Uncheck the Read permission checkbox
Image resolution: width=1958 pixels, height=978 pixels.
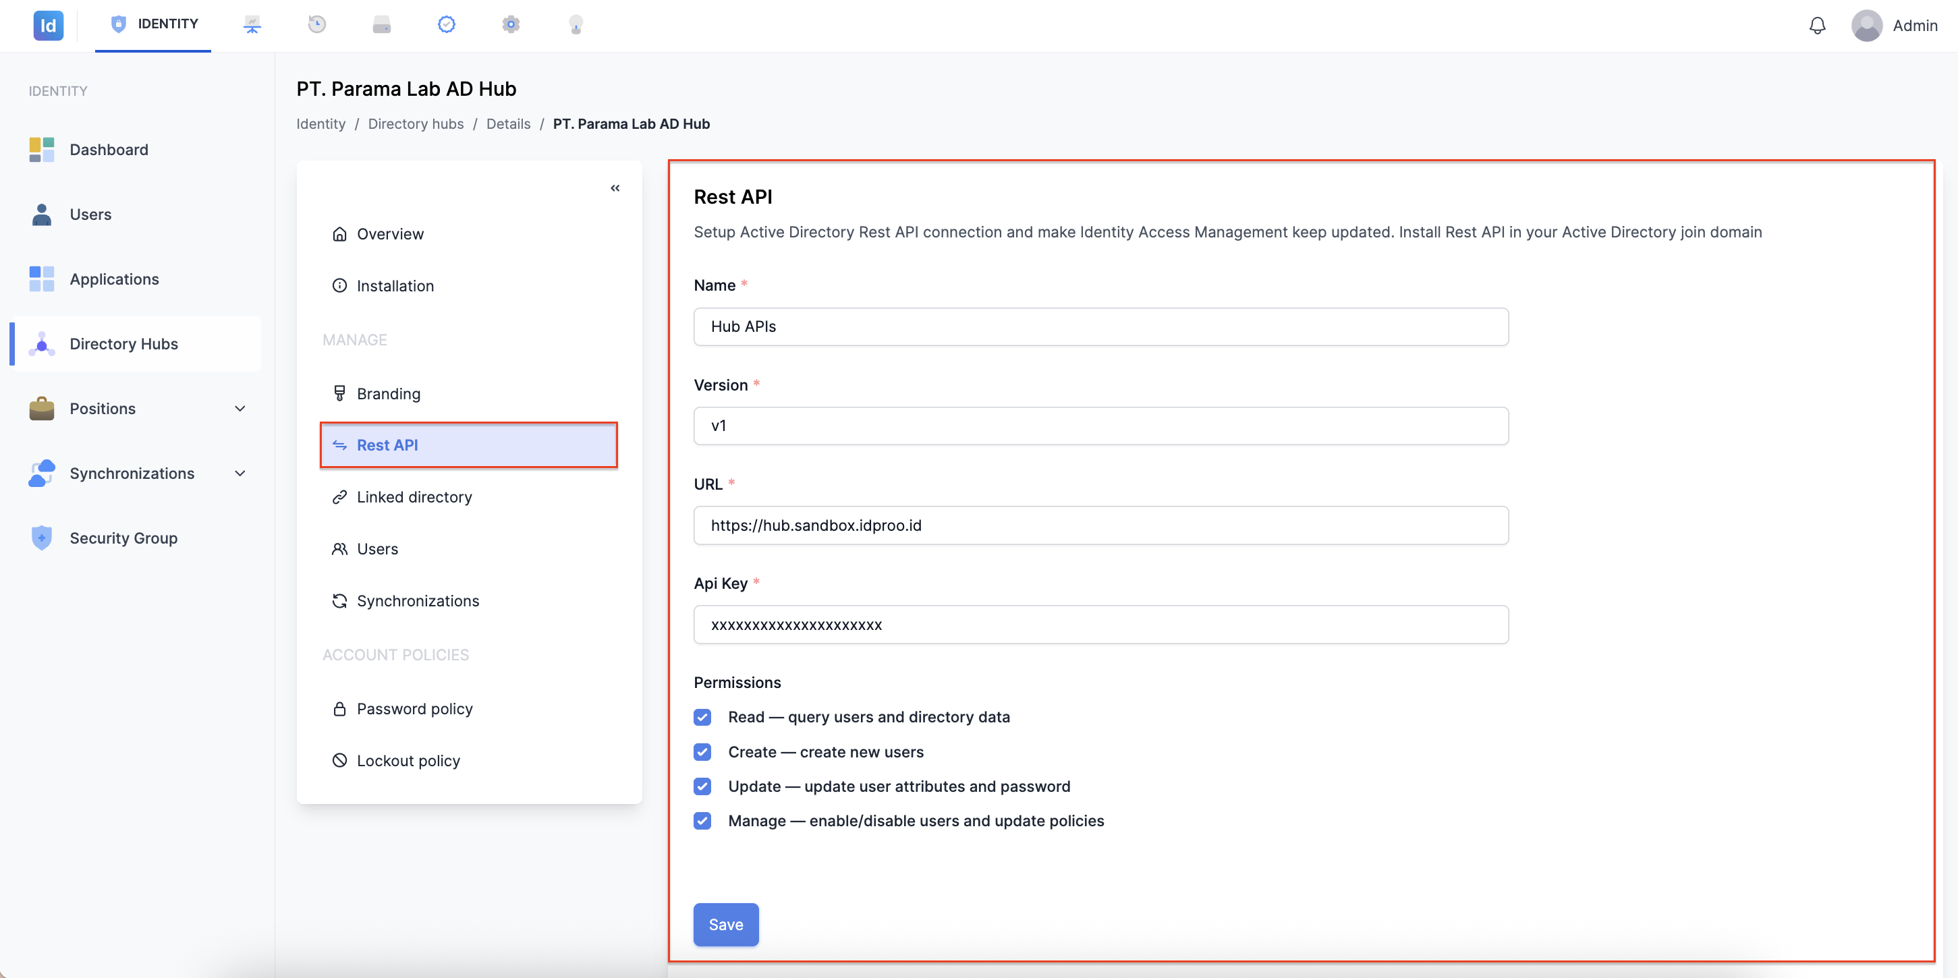[702, 716]
